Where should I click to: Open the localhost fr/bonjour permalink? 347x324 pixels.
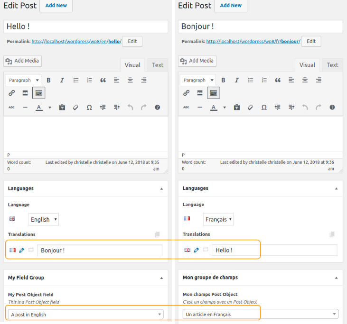(253, 41)
